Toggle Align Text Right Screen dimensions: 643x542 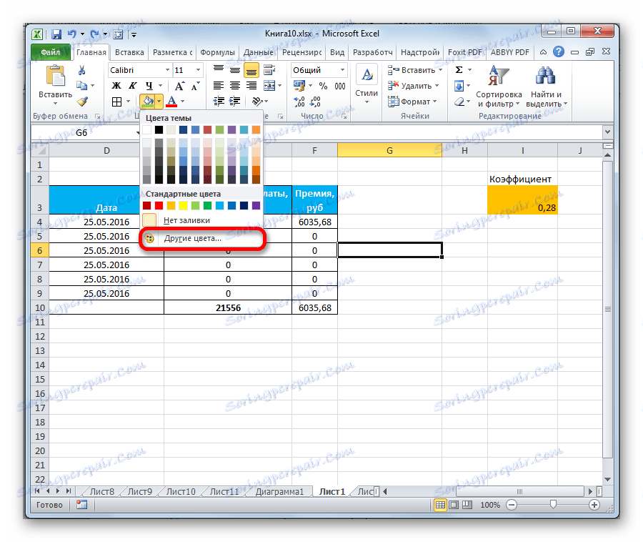click(251, 86)
